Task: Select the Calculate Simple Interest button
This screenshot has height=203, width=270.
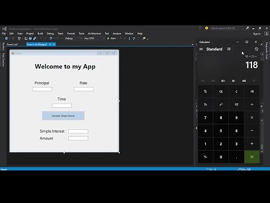Action: pyautogui.click(x=63, y=116)
